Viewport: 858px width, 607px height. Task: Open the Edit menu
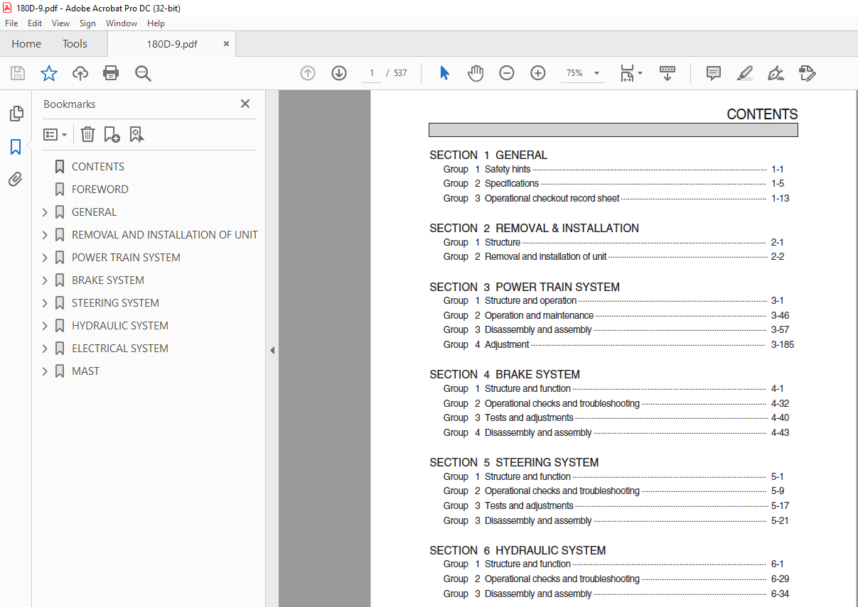pos(35,23)
